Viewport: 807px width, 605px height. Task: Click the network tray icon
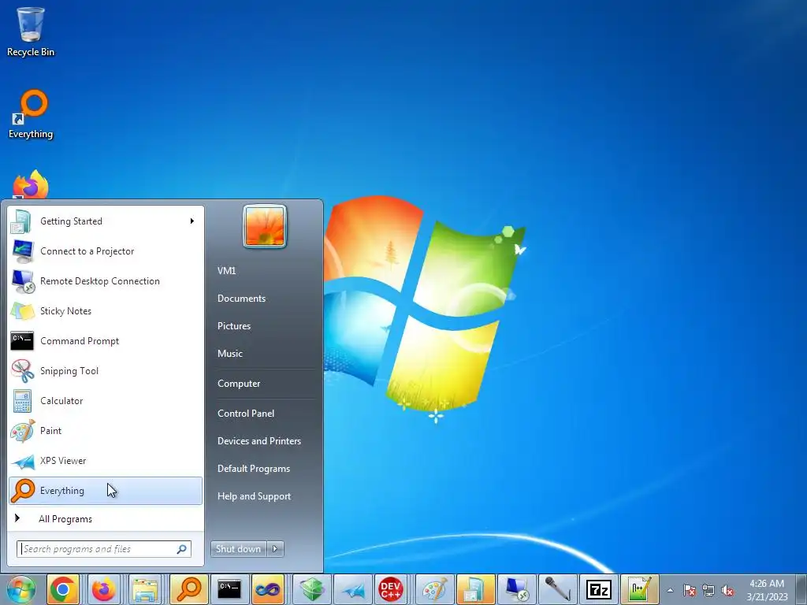[708, 590]
